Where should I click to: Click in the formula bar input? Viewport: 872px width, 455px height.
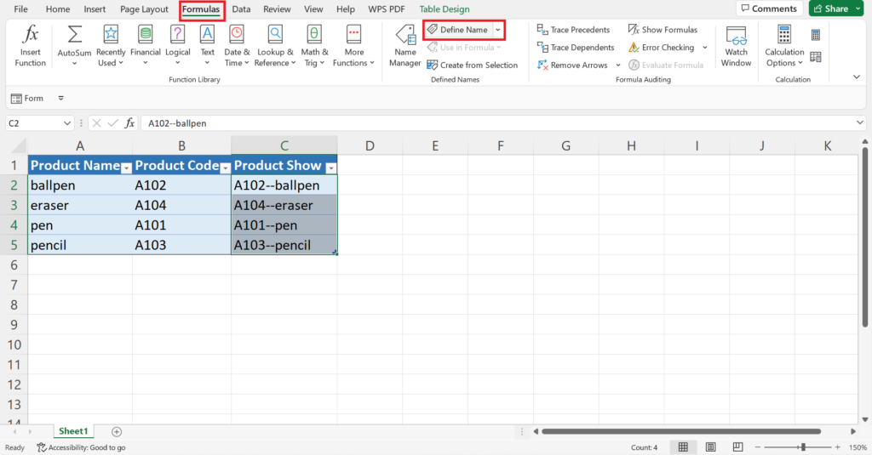[497, 122]
